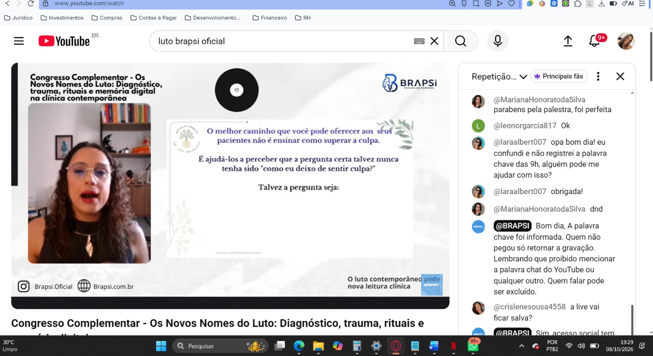The image size is (653, 356).
Task: Open the Investimentos bookmarks folder
Action: click(62, 18)
